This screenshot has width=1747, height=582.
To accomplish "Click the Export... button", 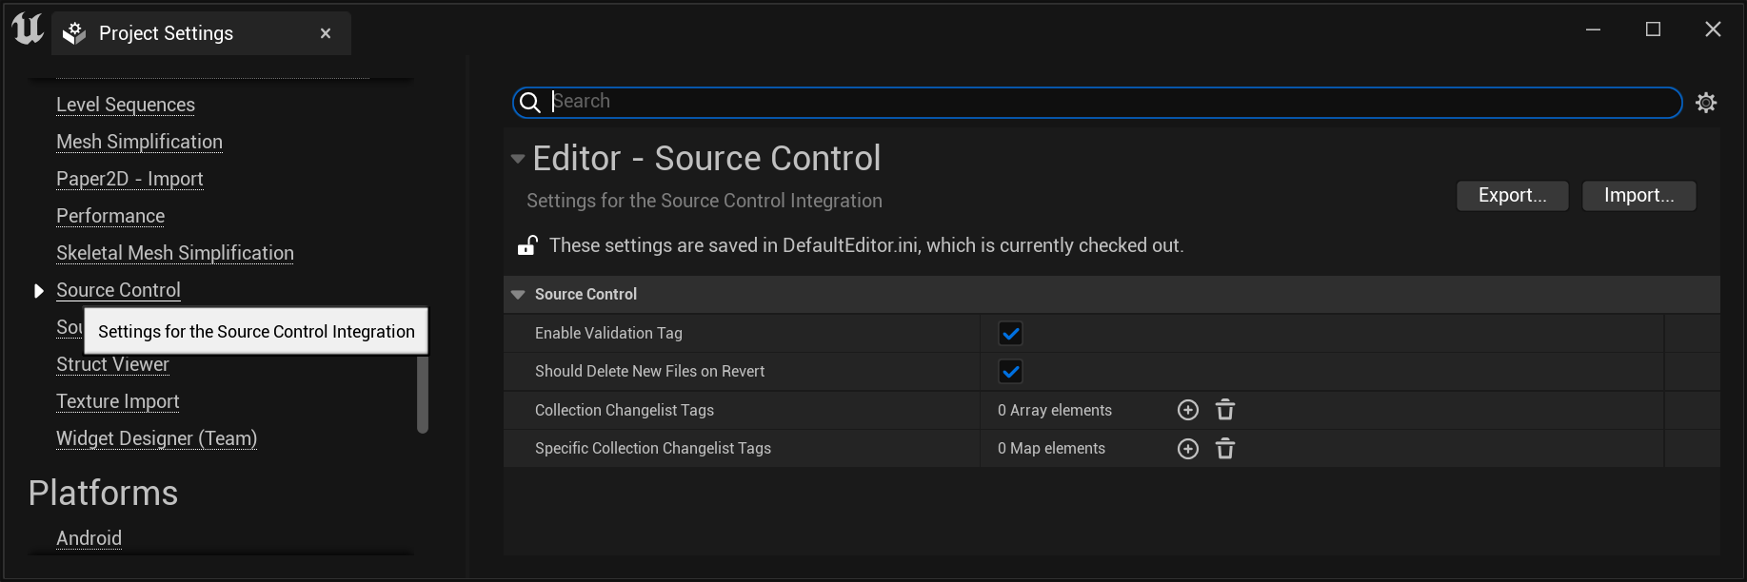I will tap(1512, 196).
